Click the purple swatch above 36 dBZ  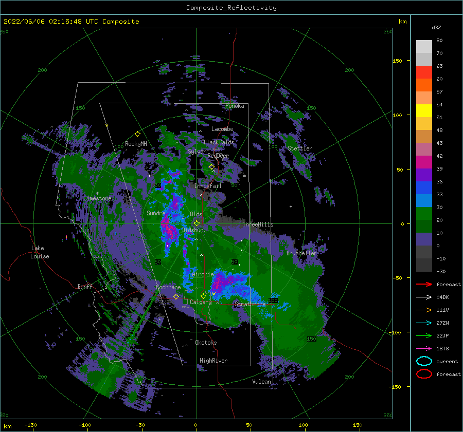[x=424, y=175]
